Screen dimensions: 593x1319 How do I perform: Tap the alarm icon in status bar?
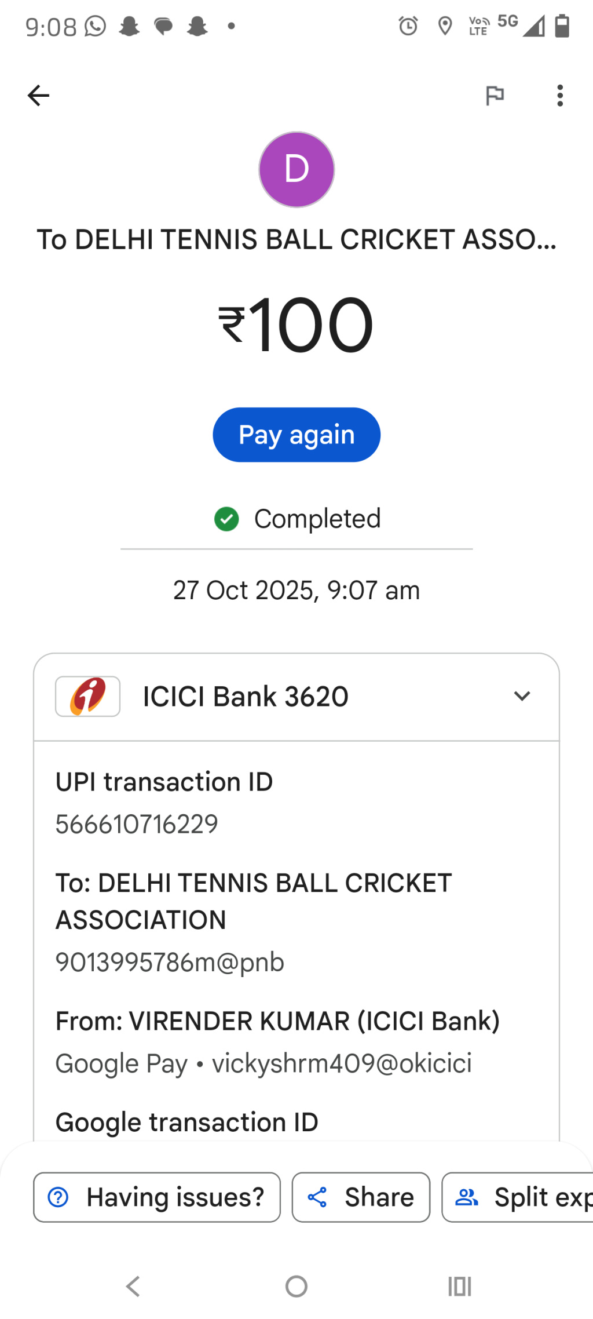[408, 26]
